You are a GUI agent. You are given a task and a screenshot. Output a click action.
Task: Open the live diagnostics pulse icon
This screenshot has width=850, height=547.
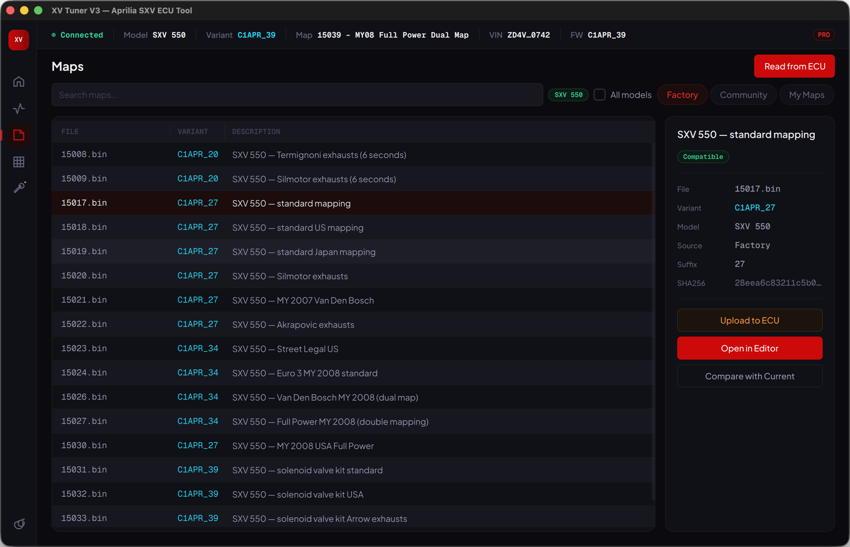(19, 108)
